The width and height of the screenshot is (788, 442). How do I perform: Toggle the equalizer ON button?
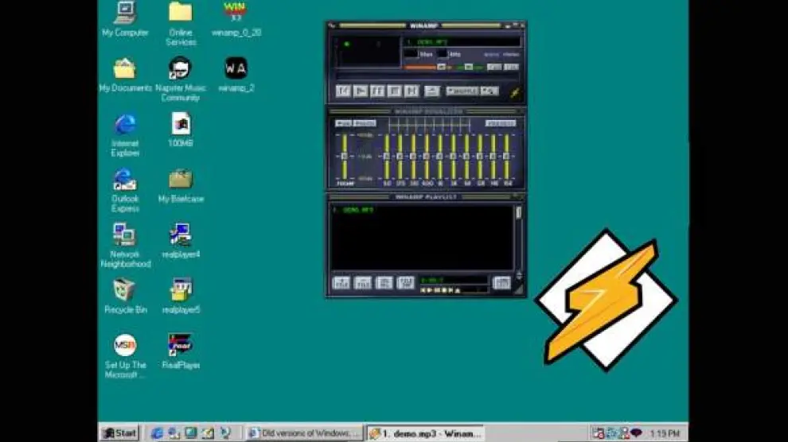342,123
